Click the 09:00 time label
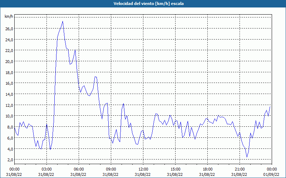The image size is (286, 178). [111, 169]
